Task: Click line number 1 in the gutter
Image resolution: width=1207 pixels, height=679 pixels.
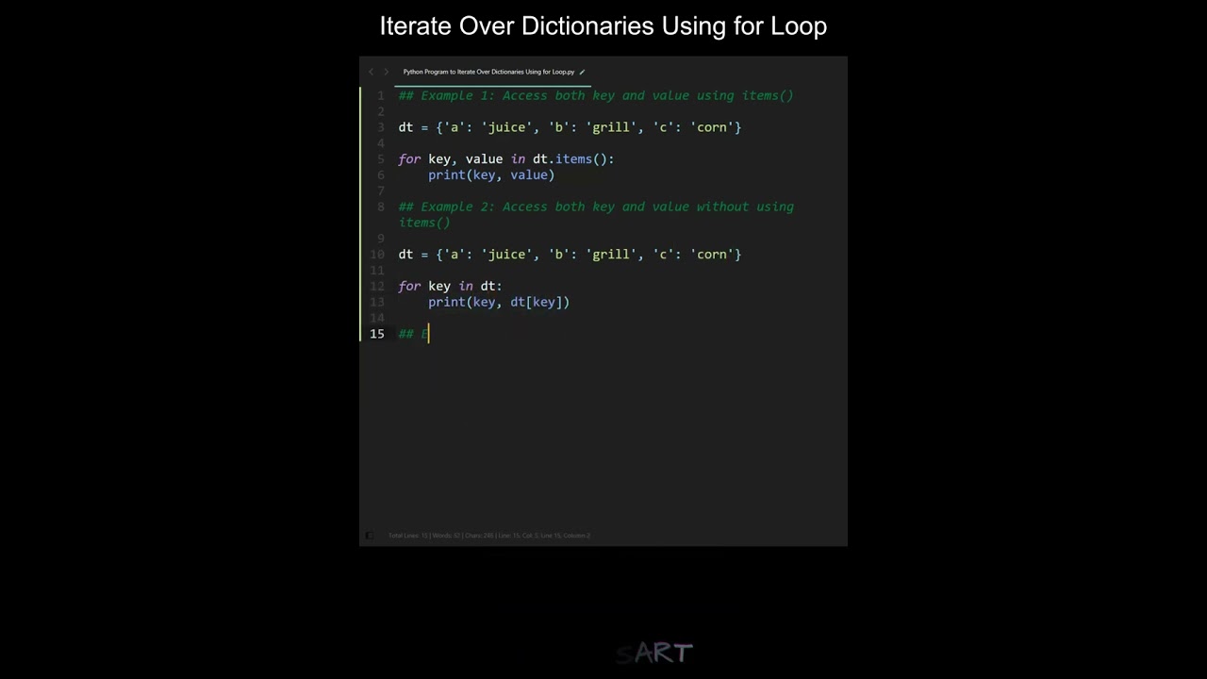Action: pyautogui.click(x=381, y=95)
